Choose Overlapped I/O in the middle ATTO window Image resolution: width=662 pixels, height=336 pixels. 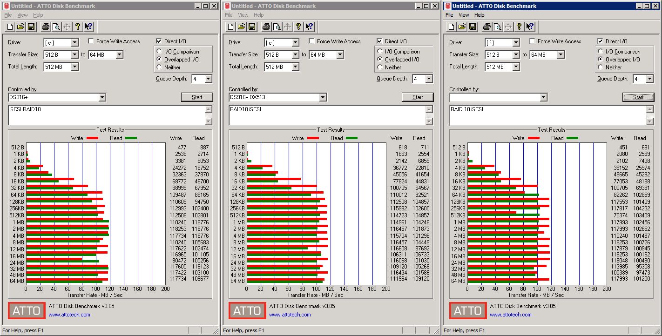pos(380,60)
